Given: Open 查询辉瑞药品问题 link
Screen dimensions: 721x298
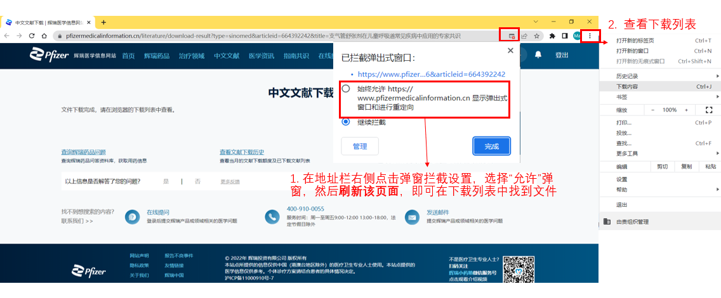Looking at the screenshot, I should point(84,152).
